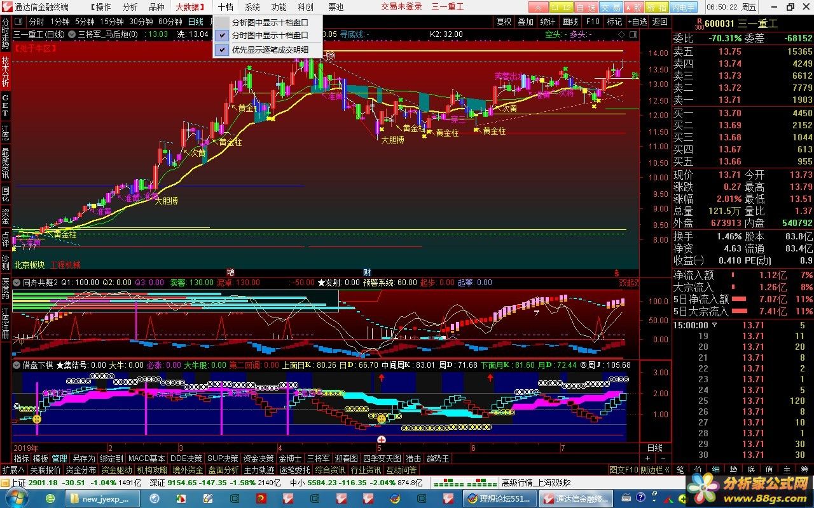Click the minus zoom-out button beside 日线

tap(662, 458)
